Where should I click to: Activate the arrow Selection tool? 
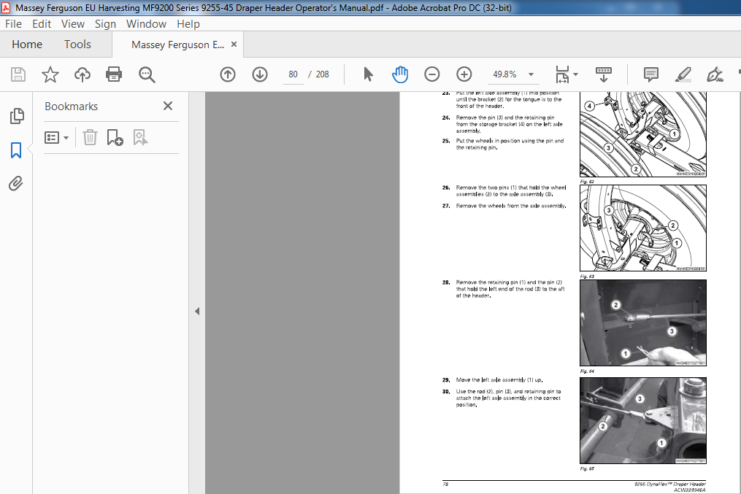point(368,74)
